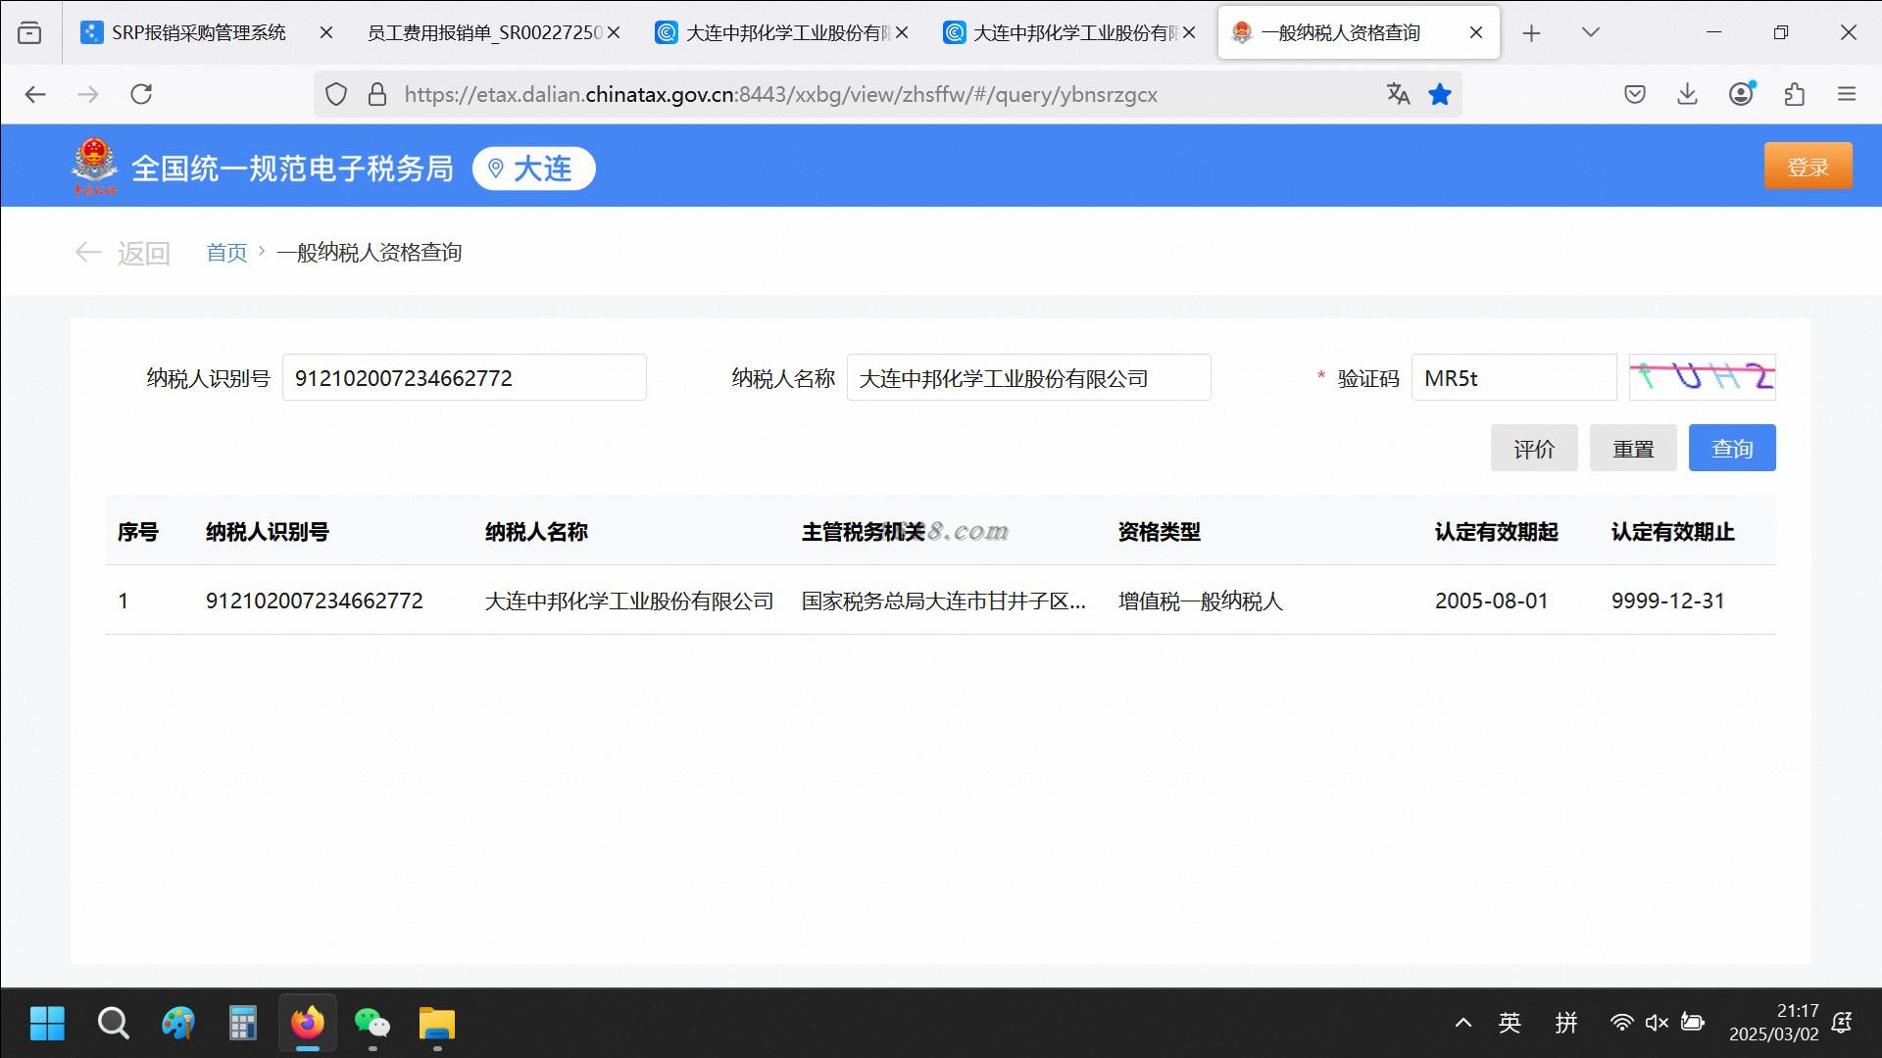Close the 一般纳税人资格查询 tab
Image resolution: width=1882 pixels, height=1058 pixels.
point(1476,33)
